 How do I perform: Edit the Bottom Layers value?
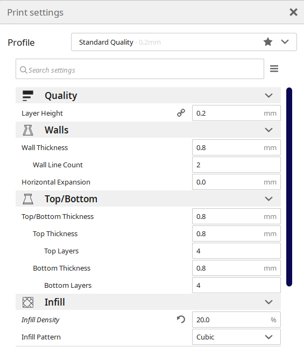236,285
